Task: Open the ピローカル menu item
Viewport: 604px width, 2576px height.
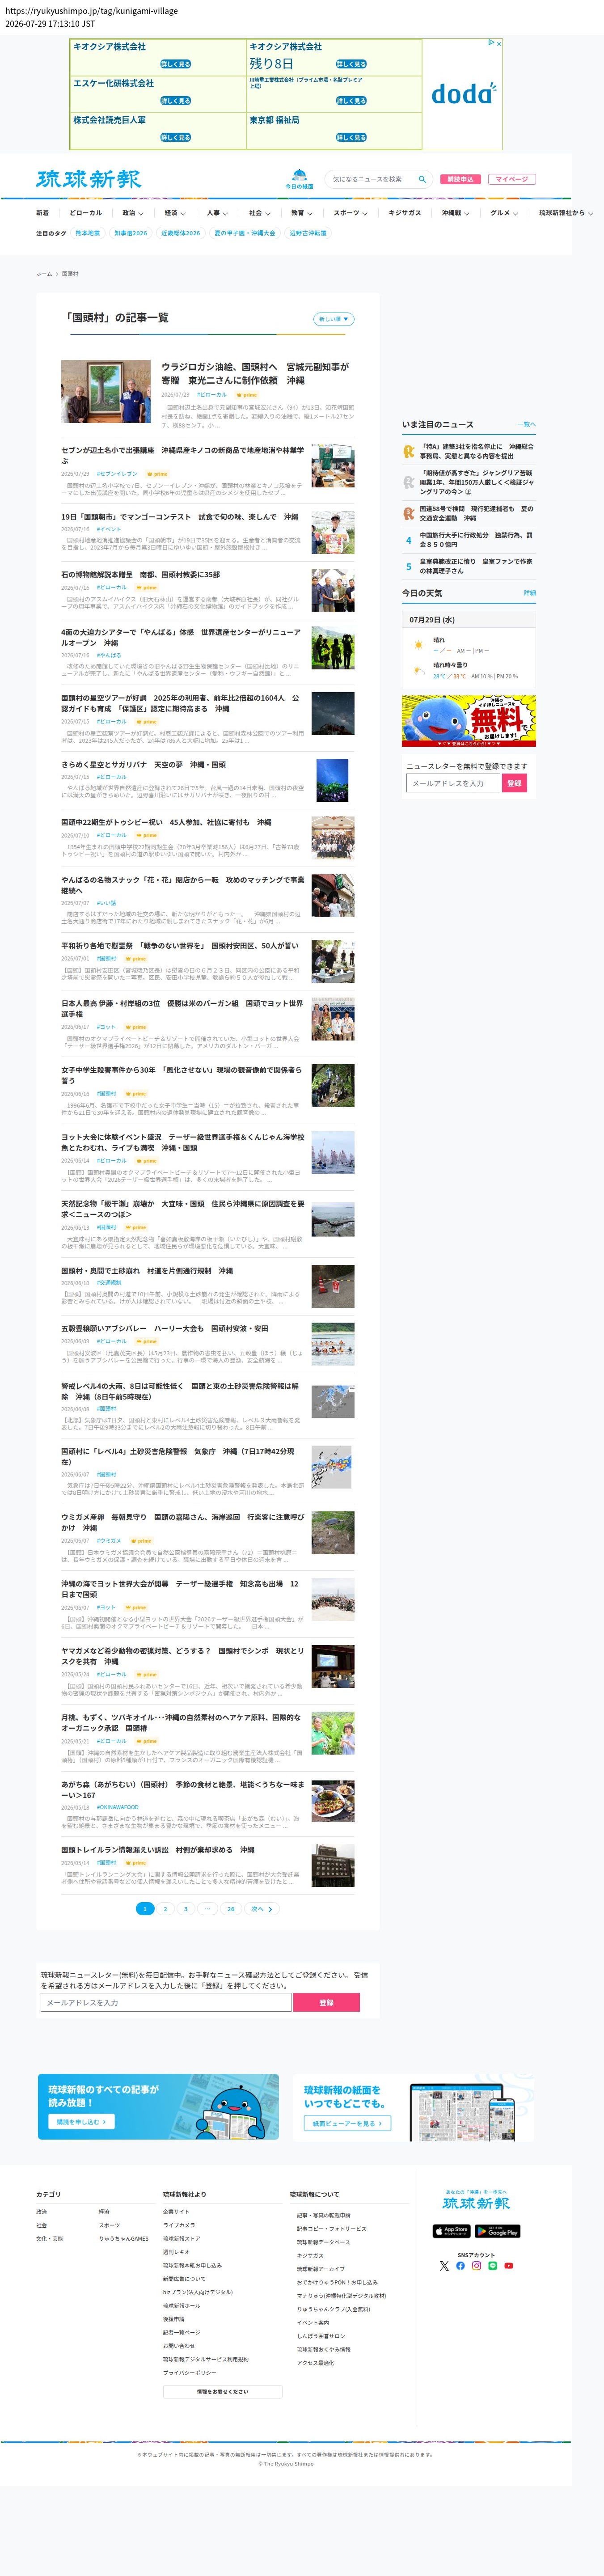Action: tap(86, 213)
